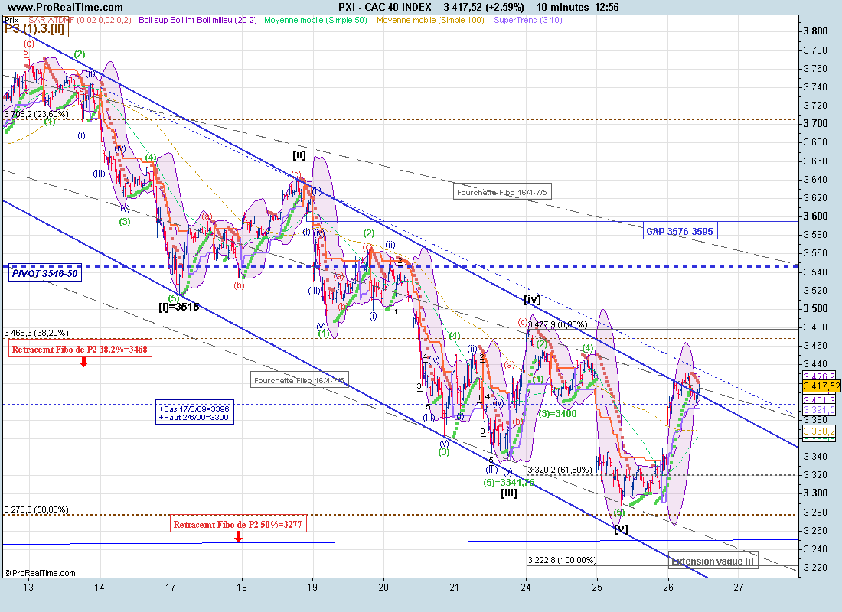Click the 3 800 value on the price axis

point(816,31)
